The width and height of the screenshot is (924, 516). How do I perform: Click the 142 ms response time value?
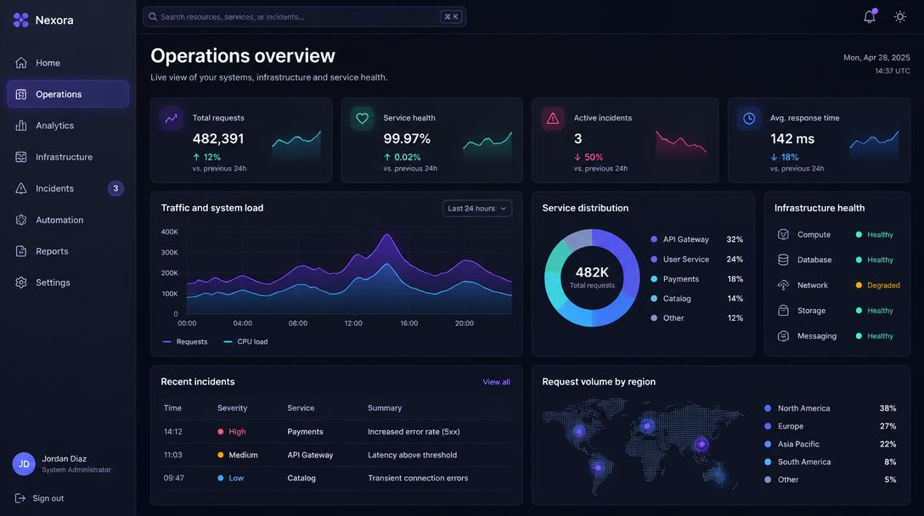(x=792, y=139)
